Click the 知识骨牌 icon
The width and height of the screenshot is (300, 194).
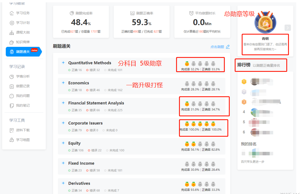(12, 42)
